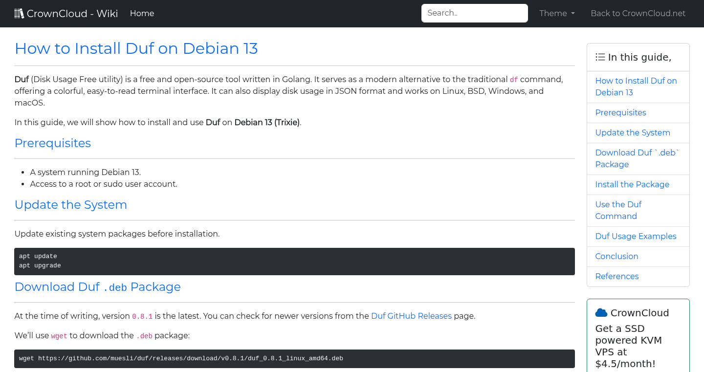
Task: Open the Duf GitHub Releases link
Action: (411, 316)
